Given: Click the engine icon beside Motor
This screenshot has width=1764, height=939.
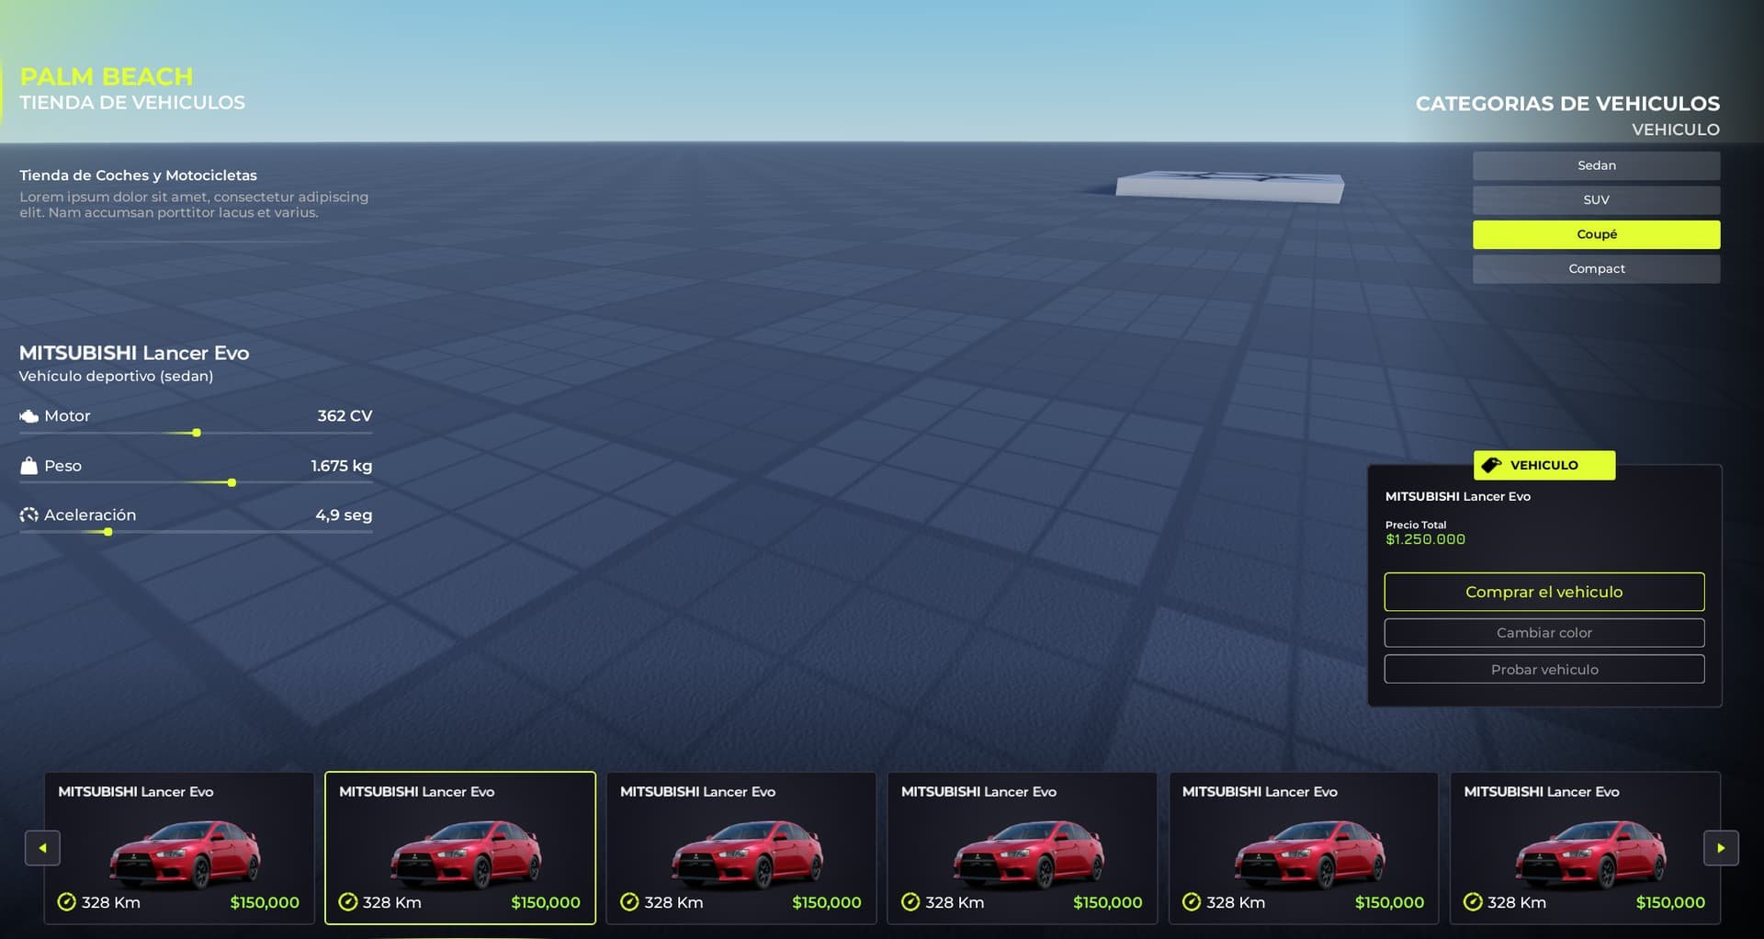Looking at the screenshot, I should coord(28,416).
